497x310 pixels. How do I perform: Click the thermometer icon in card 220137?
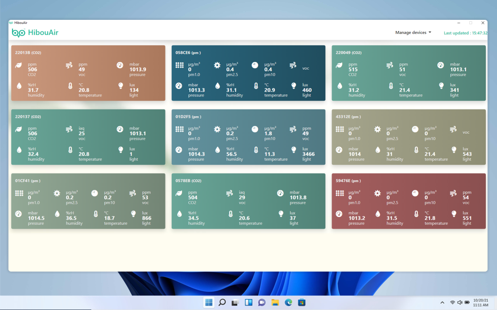tap(70, 150)
